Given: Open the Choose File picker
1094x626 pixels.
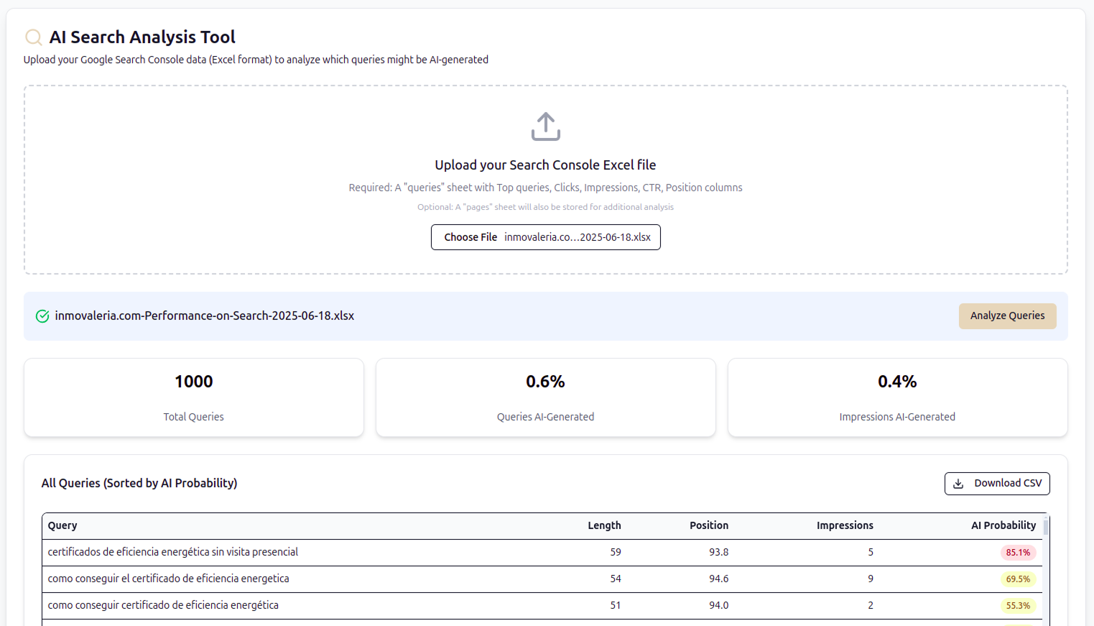Looking at the screenshot, I should (546, 237).
